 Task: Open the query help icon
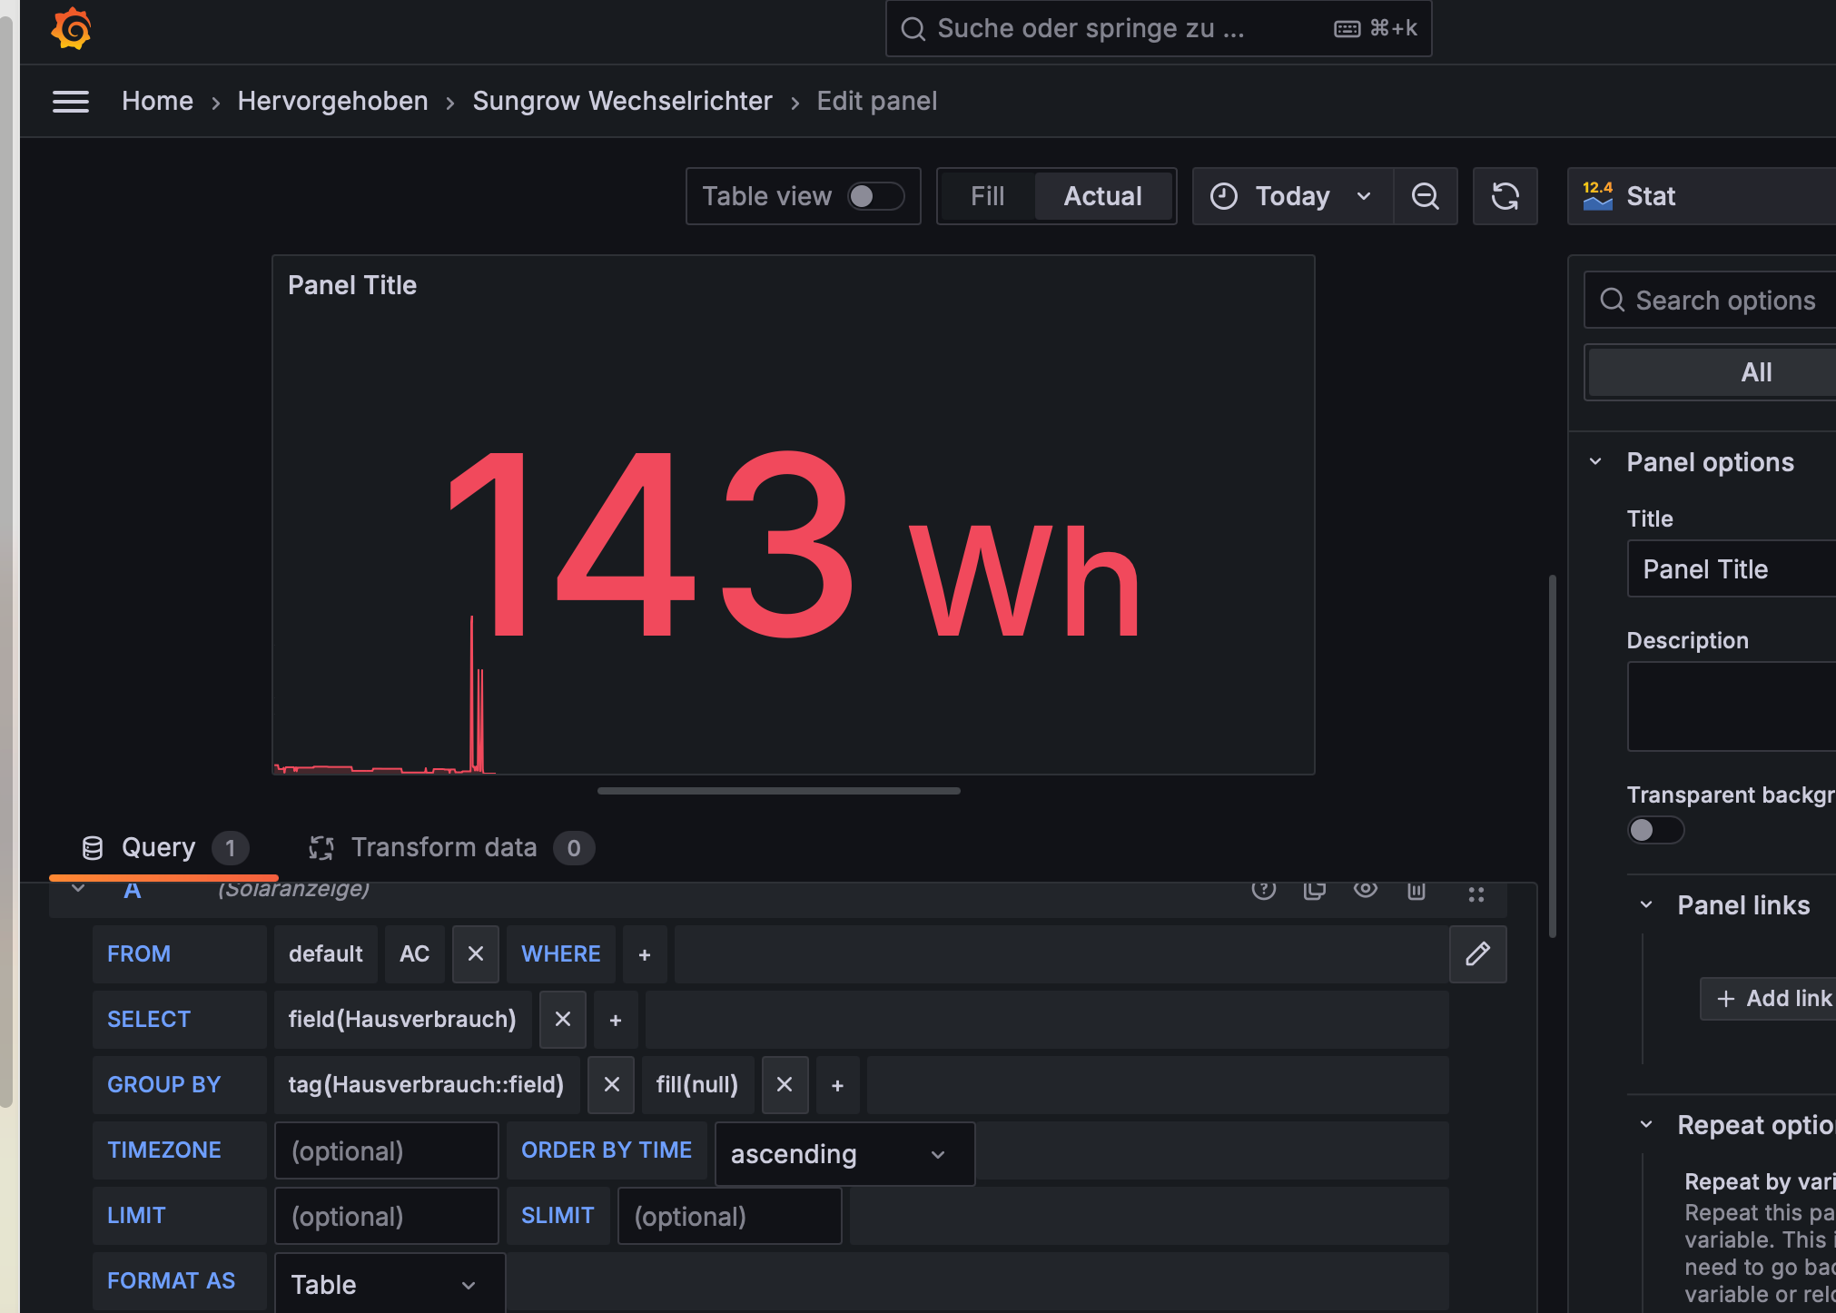pos(1263,891)
